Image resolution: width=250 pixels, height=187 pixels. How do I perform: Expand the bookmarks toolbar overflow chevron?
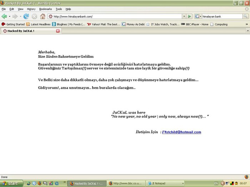246,24
